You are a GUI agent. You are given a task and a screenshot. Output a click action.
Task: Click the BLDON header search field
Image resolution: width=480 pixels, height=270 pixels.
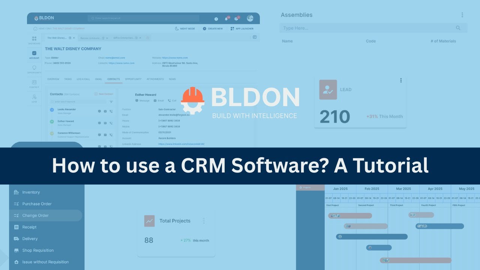tap(144, 18)
